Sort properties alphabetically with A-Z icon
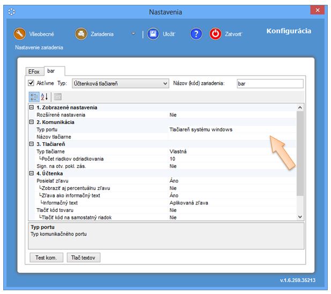 pos(45,97)
